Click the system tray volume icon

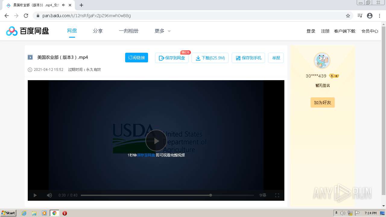(343, 213)
